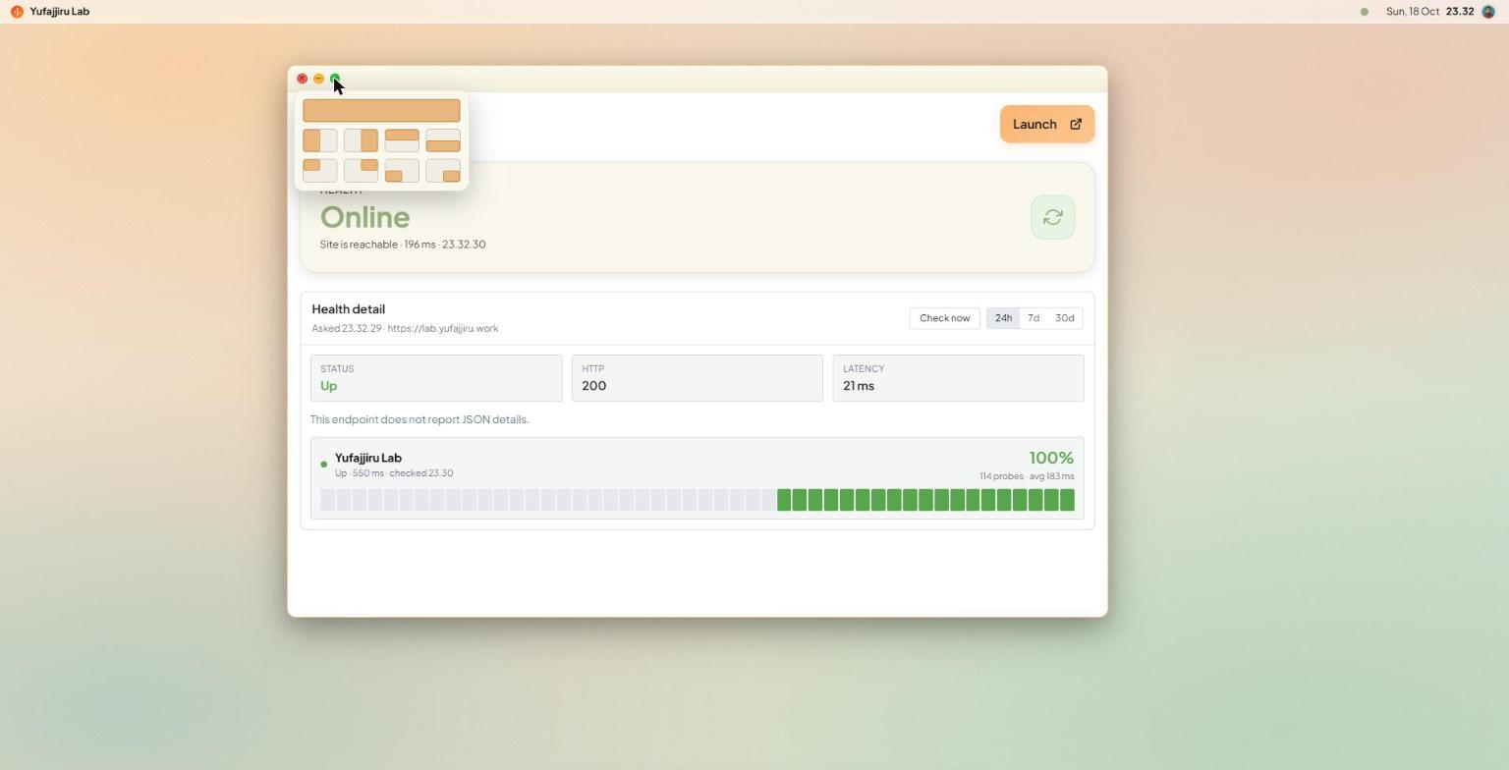Click the Health detail heading
Screen dimensions: 1509x770
tap(349, 309)
